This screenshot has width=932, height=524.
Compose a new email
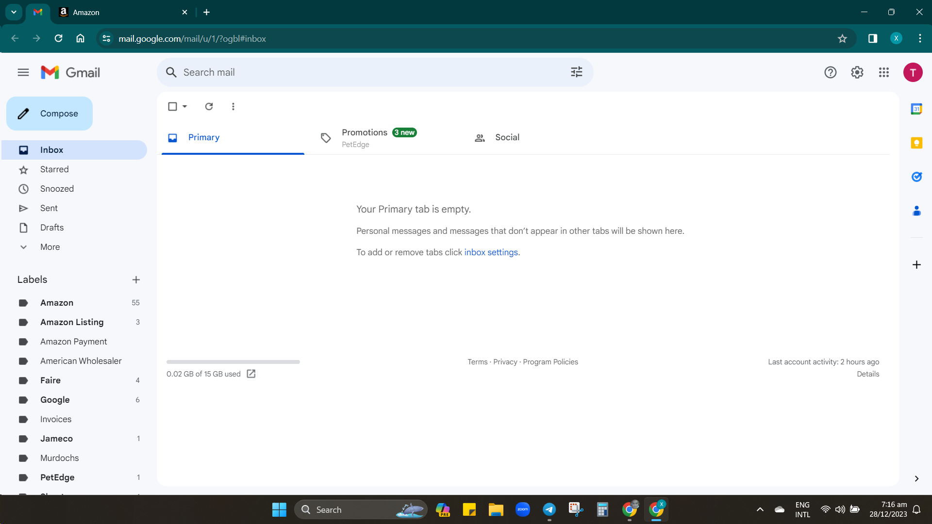tap(50, 114)
